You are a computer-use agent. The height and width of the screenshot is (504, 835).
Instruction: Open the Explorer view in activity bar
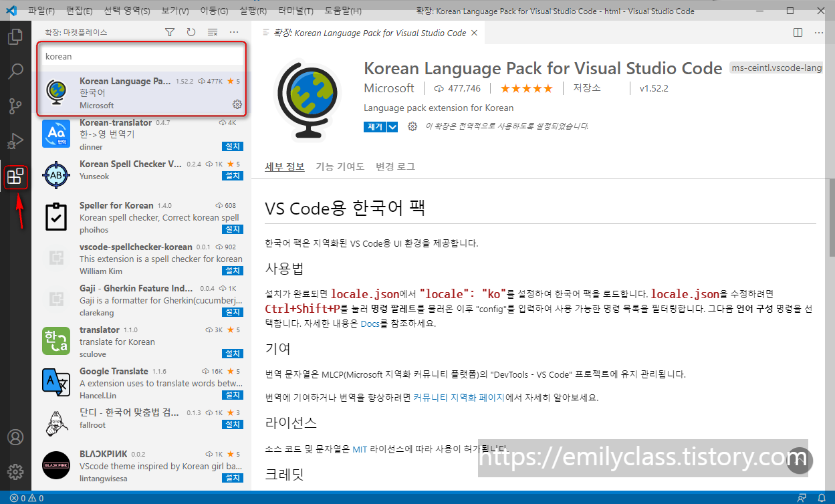(15, 36)
